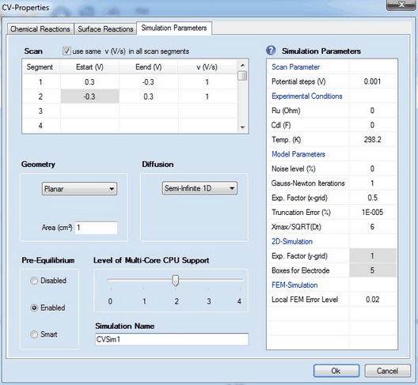Click slider tick label 4
This screenshot has height=385, width=418.
[239, 301]
